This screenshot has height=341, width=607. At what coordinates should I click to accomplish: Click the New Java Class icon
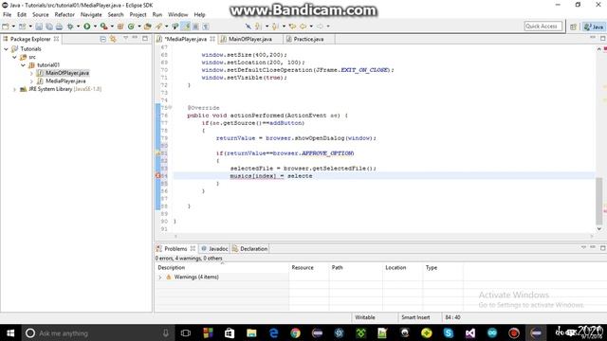coord(131,27)
